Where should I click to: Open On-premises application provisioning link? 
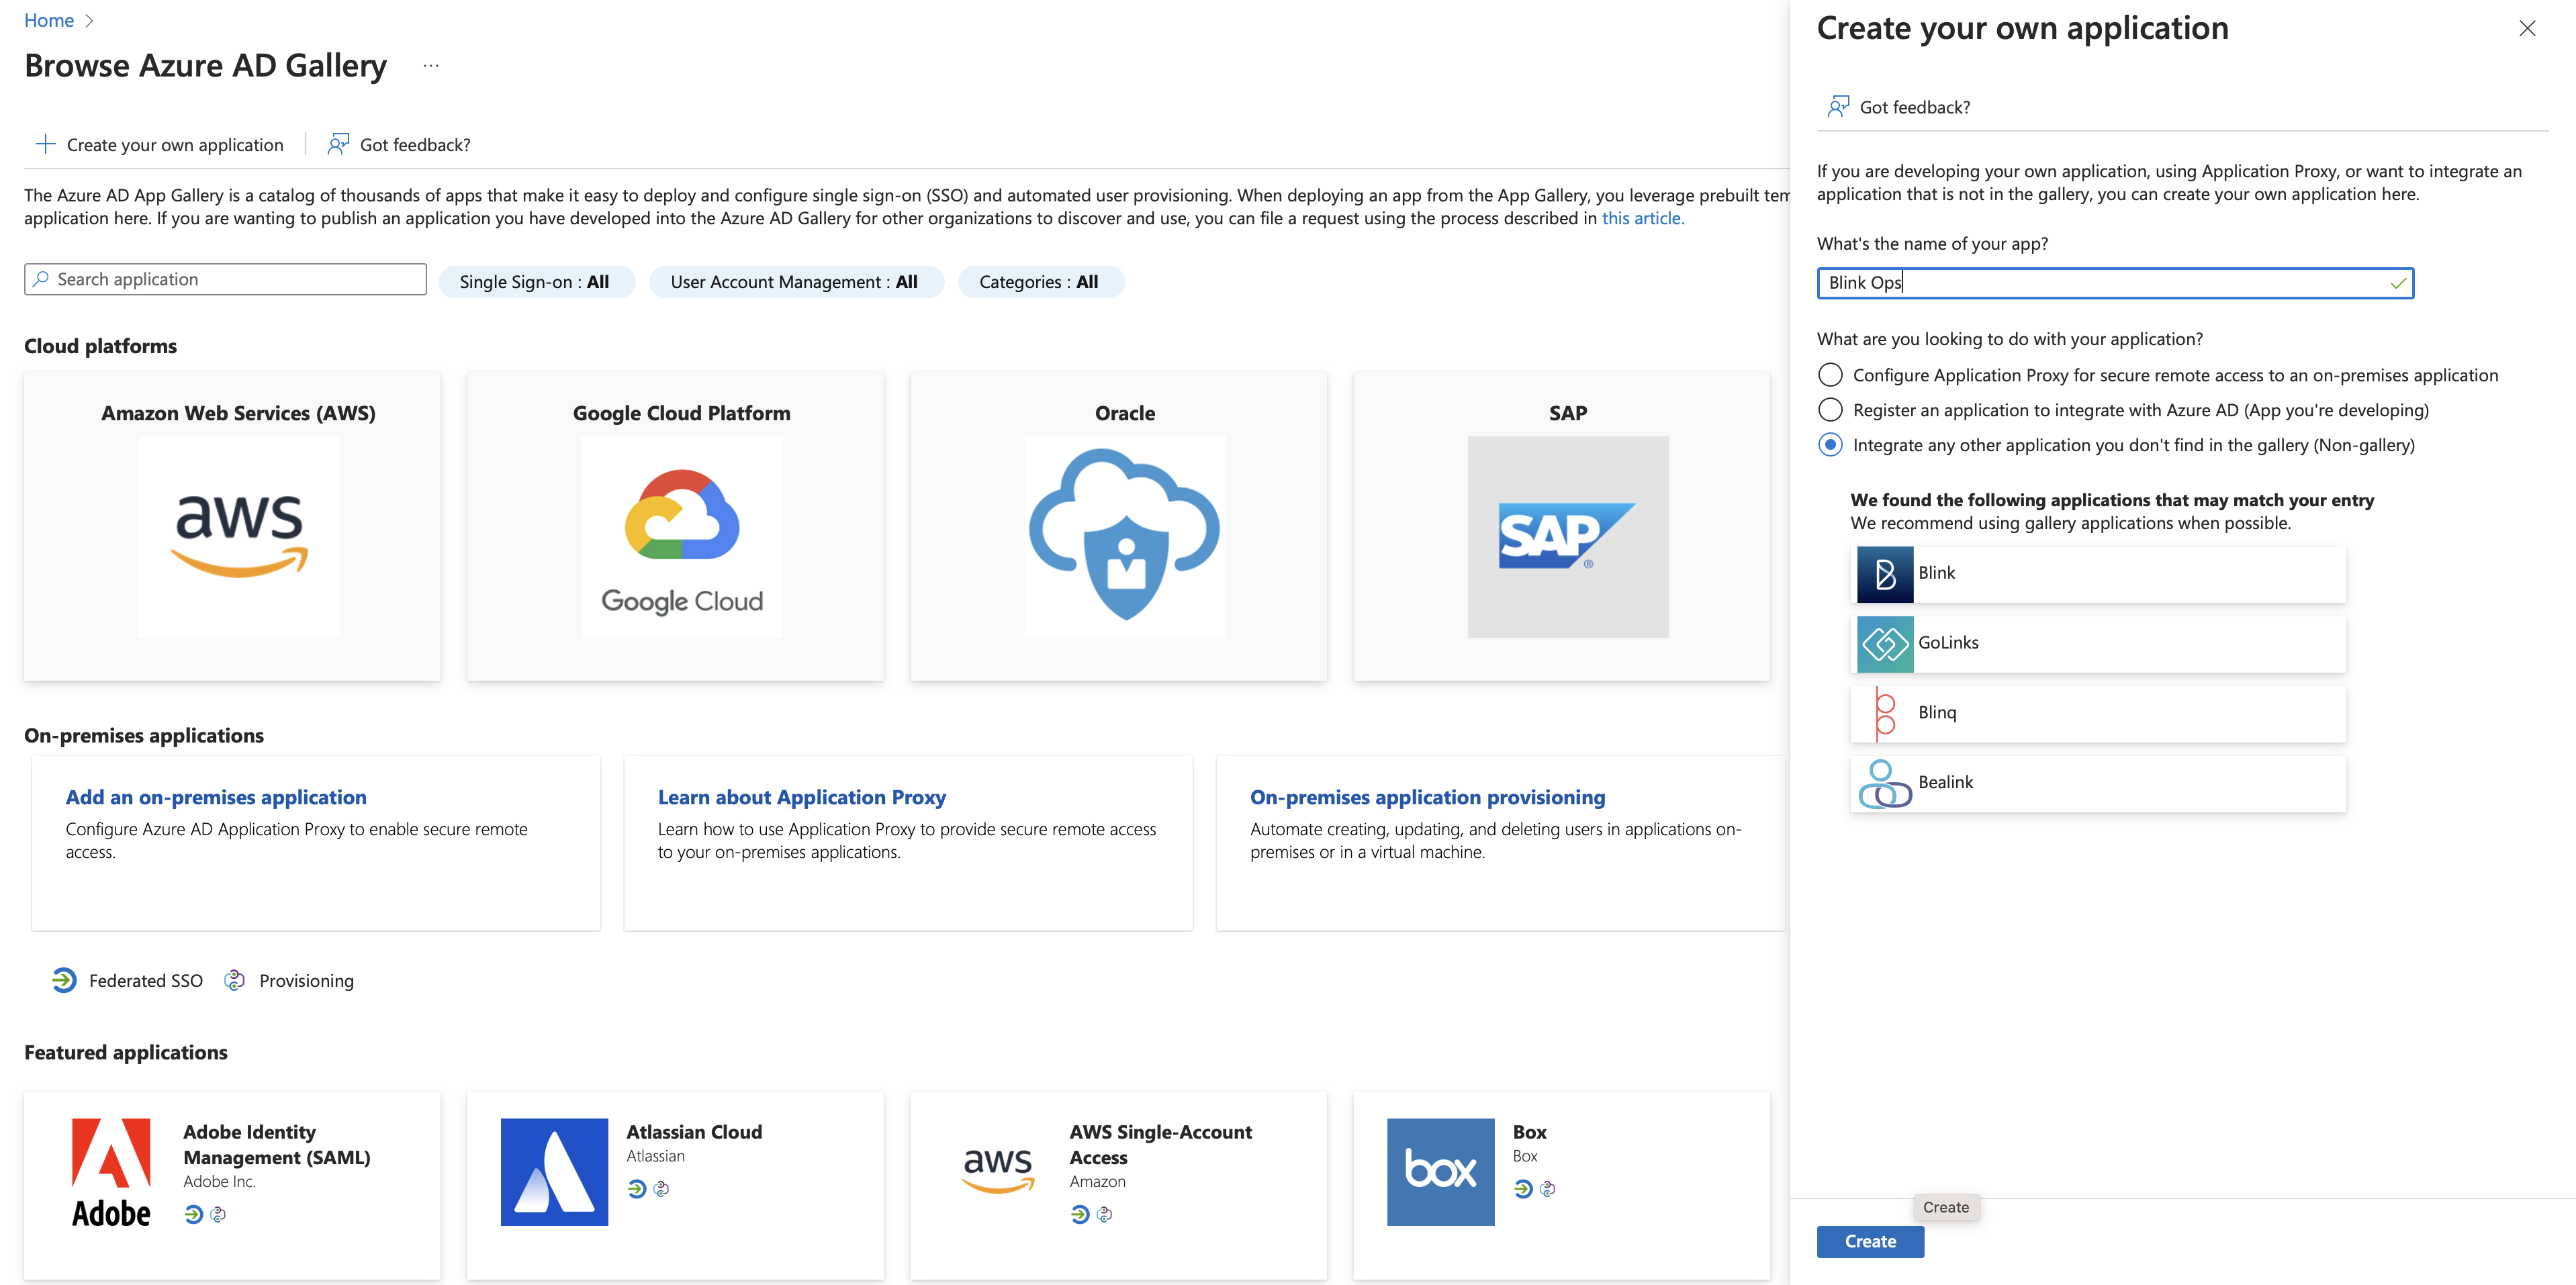(x=1427, y=797)
